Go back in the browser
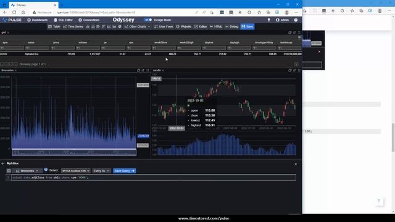 [x=5, y=12]
